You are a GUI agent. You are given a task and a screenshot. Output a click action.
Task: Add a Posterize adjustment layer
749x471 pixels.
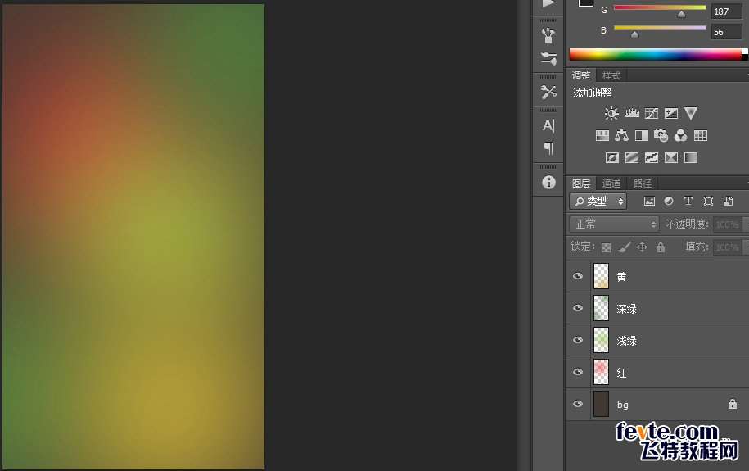pos(631,158)
